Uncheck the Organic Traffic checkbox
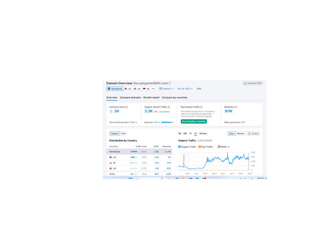 [x=179, y=147]
